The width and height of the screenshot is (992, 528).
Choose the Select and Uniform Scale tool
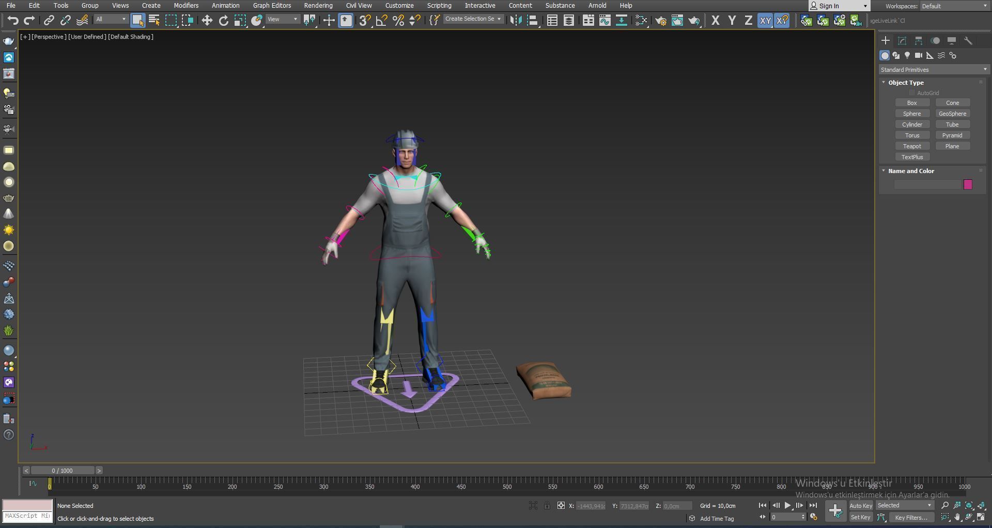coord(240,21)
